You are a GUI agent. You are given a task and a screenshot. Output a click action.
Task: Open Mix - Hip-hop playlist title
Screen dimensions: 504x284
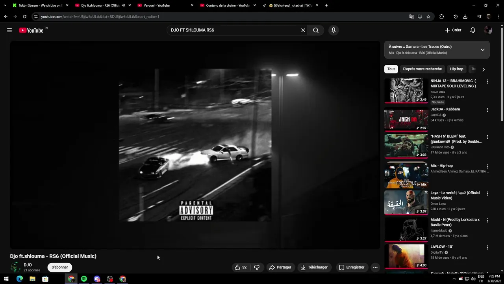(x=441, y=166)
